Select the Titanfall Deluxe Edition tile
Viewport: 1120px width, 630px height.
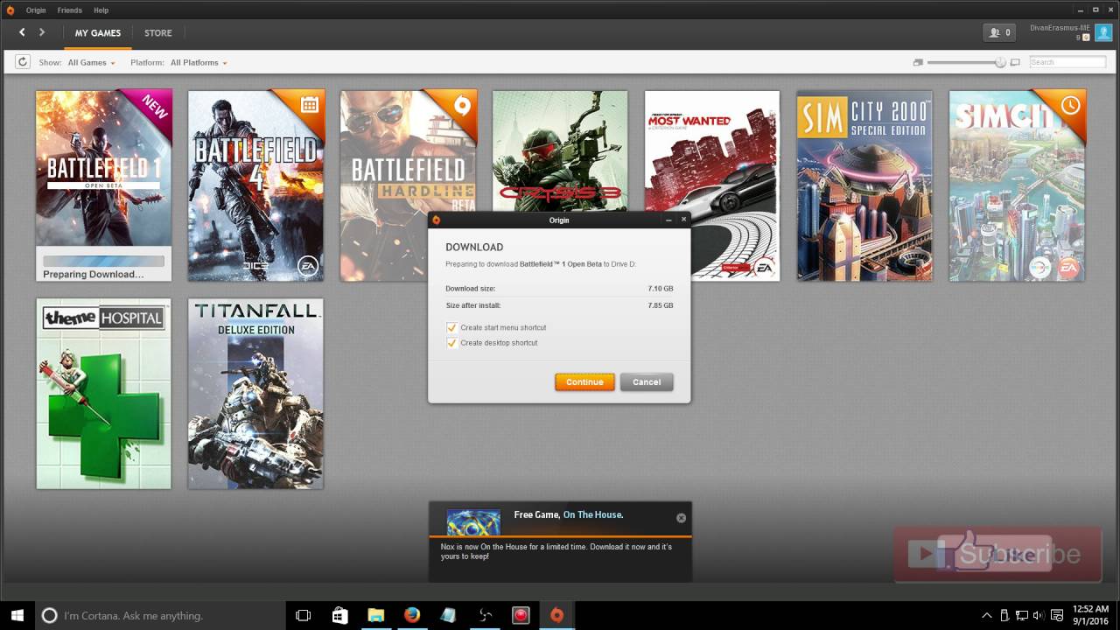255,394
